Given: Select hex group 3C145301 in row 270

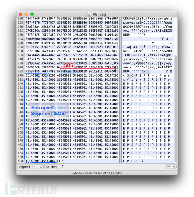Looking at the screenshot, I should click(x=33, y=75).
